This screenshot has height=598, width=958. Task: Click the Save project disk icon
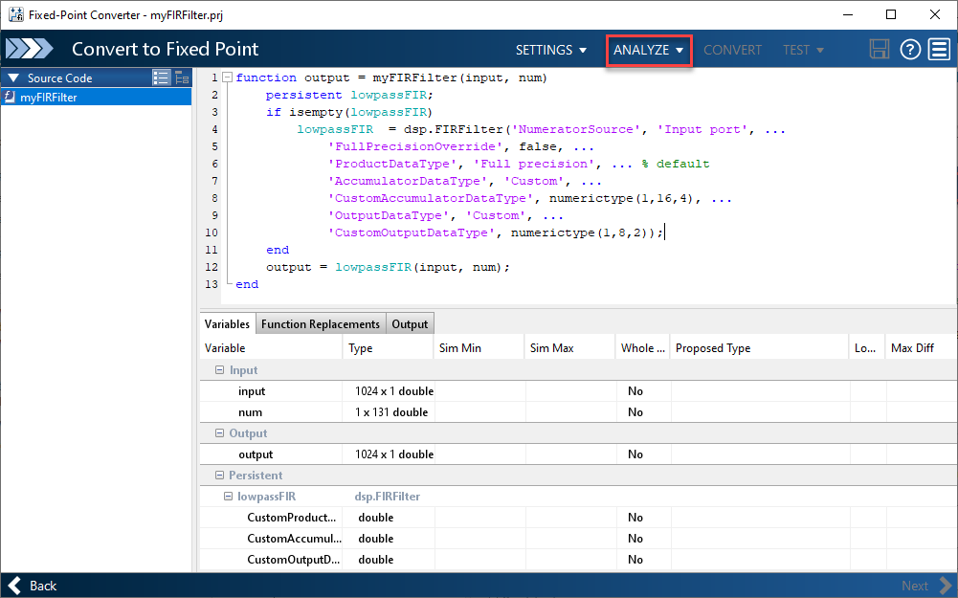pyautogui.click(x=880, y=50)
